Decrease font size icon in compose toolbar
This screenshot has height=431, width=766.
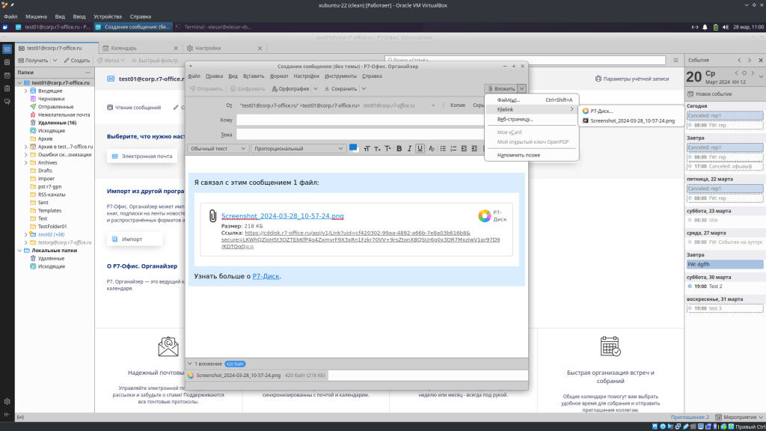(377, 149)
